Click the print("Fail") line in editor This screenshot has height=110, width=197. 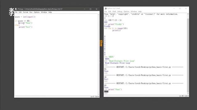click(26, 27)
